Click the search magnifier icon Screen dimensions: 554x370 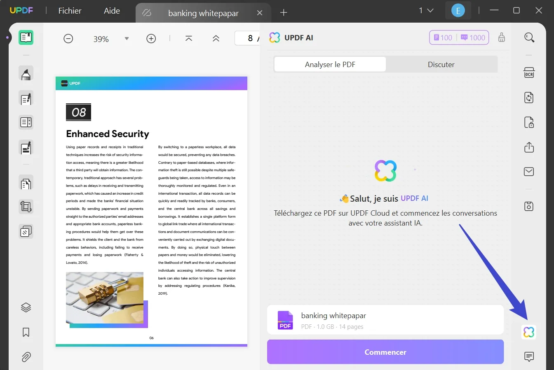[x=529, y=37]
